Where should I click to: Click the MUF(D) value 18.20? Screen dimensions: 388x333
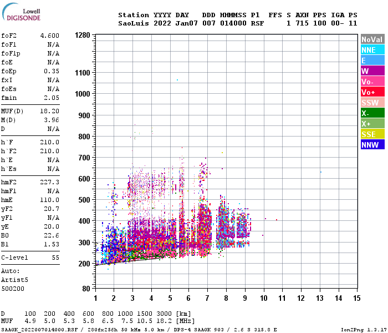click(50, 111)
